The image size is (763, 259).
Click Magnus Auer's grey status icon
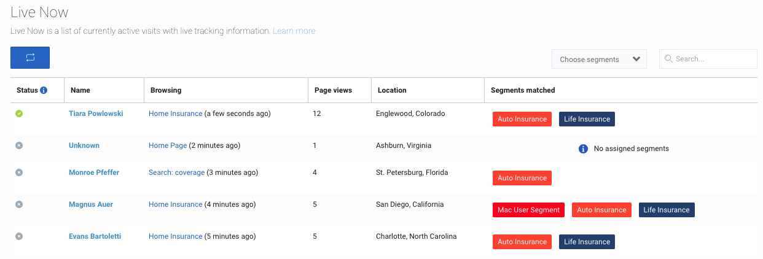pyautogui.click(x=19, y=204)
